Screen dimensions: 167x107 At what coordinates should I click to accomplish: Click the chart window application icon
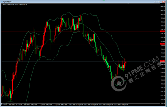2,2
